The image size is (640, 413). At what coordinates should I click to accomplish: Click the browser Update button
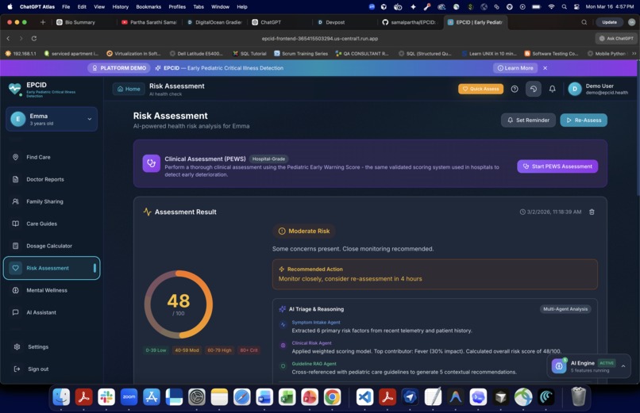pyautogui.click(x=609, y=22)
